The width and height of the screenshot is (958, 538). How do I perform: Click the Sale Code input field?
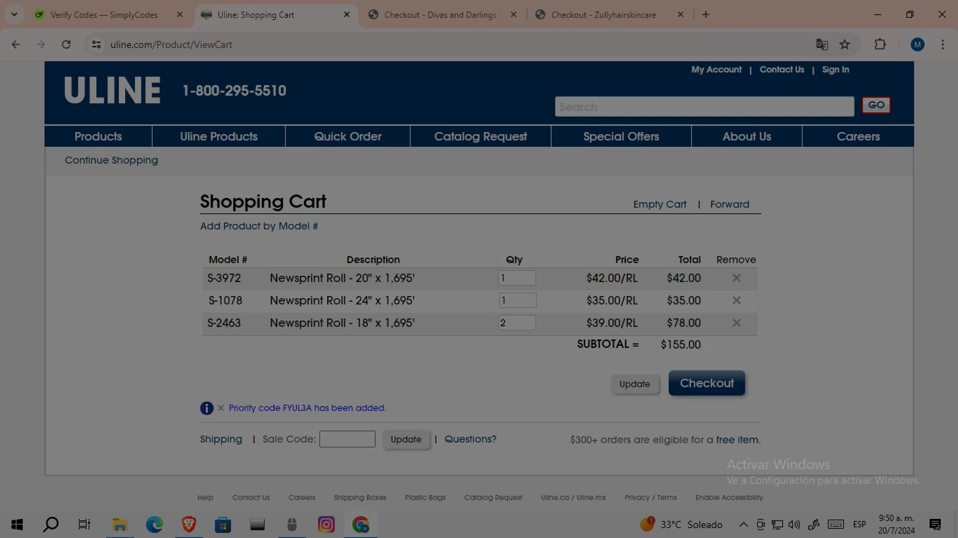coord(347,439)
